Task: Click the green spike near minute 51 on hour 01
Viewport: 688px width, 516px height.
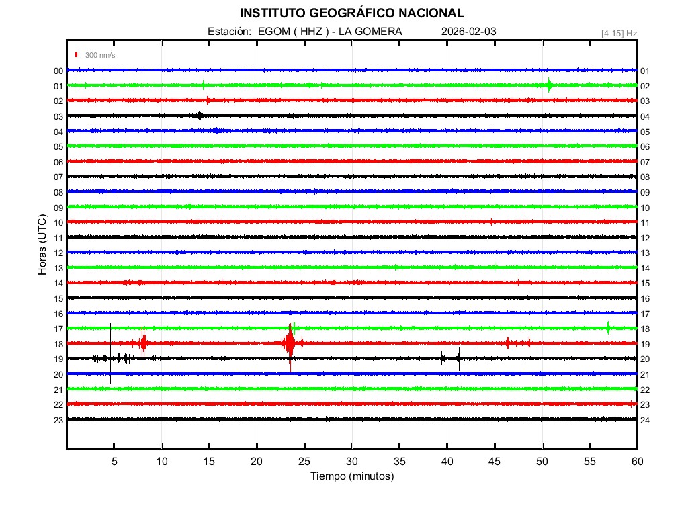Action: [549, 85]
